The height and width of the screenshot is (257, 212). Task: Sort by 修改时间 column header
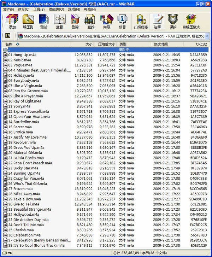167,44
